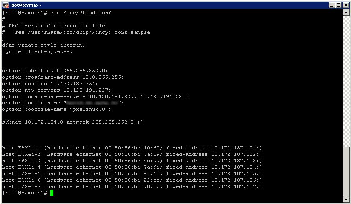Click the root@xvma title bar text
The height and width of the screenshot is (204, 351).
pos(25,5)
